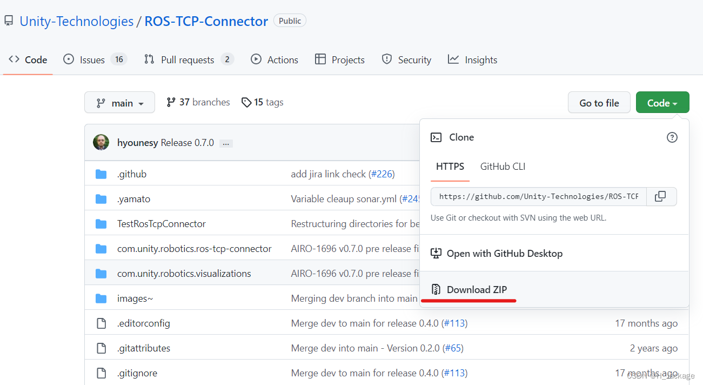This screenshot has width=703, height=385.
Task: Click the folder icon beside com.unity.robotics.visualizations
Action: pyautogui.click(x=101, y=274)
